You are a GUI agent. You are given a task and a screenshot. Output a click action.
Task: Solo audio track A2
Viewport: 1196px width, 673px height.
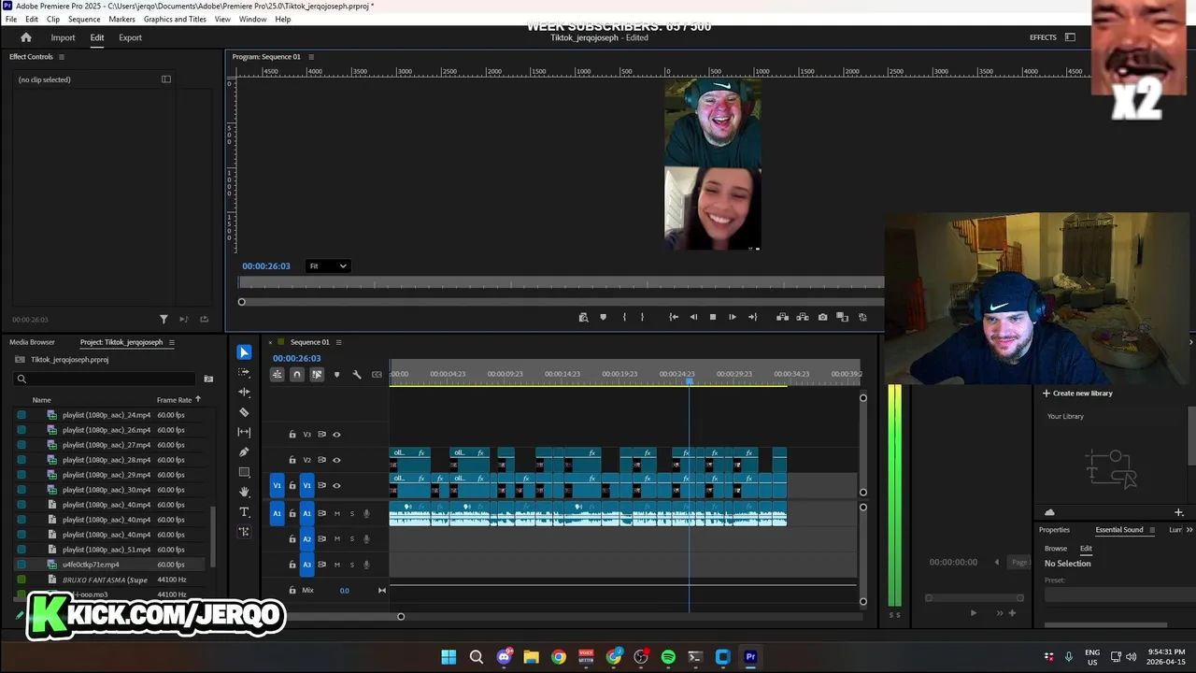tap(352, 538)
